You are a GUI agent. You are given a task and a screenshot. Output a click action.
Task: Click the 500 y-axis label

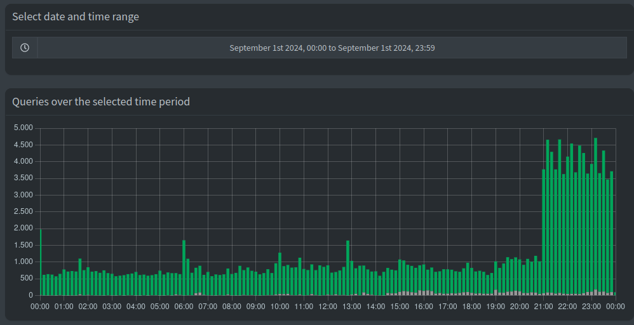pos(27,279)
